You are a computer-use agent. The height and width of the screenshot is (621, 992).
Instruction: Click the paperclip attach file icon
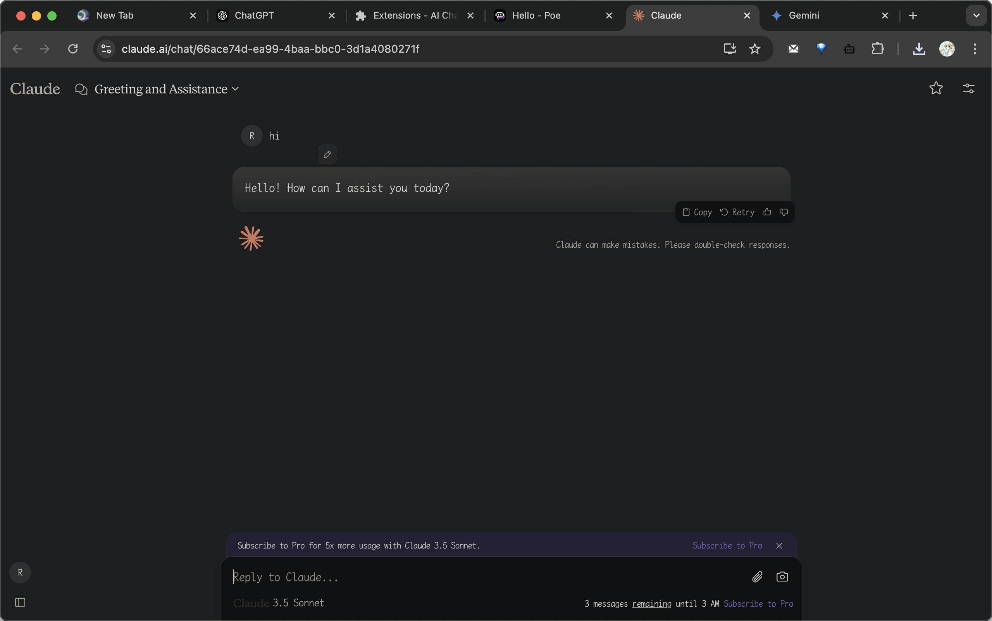pyautogui.click(x=757, y=577)
